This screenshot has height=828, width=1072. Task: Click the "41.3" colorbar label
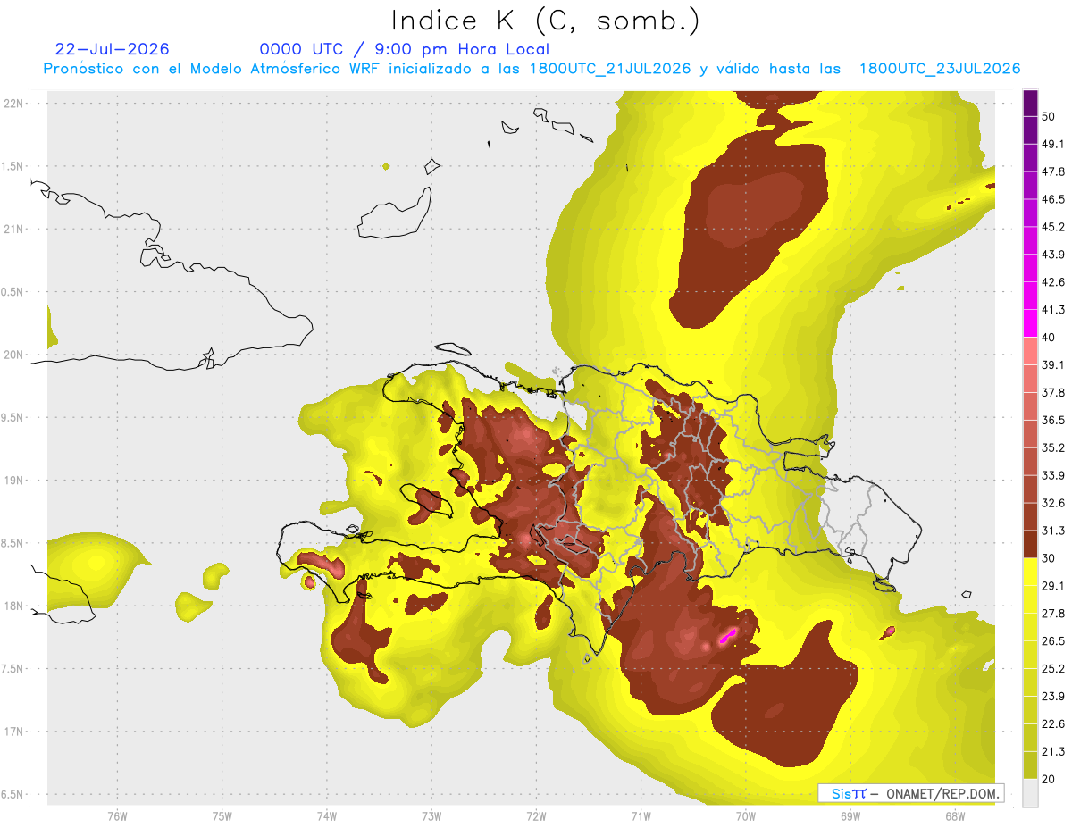[1054, 310]
